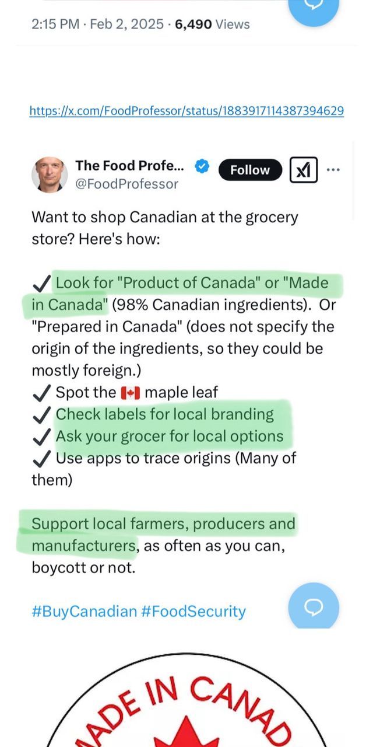Click the blue verified badge
Image resolution: width=373 pixels, height=747 pixels.
(202, 166)
